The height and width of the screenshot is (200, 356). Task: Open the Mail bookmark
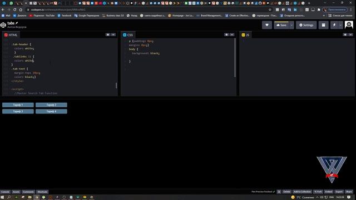[6, 16]
